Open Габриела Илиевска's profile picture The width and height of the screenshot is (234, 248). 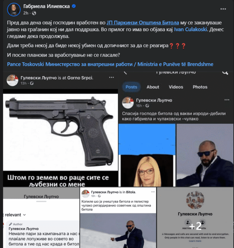(14, 9)
